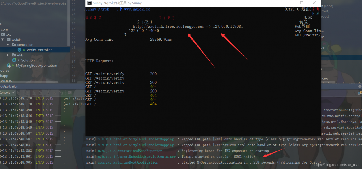This screenshot has width=362, height=169.
Task: Click the Avg Conn Time label at left
Action: pos(99,40)
